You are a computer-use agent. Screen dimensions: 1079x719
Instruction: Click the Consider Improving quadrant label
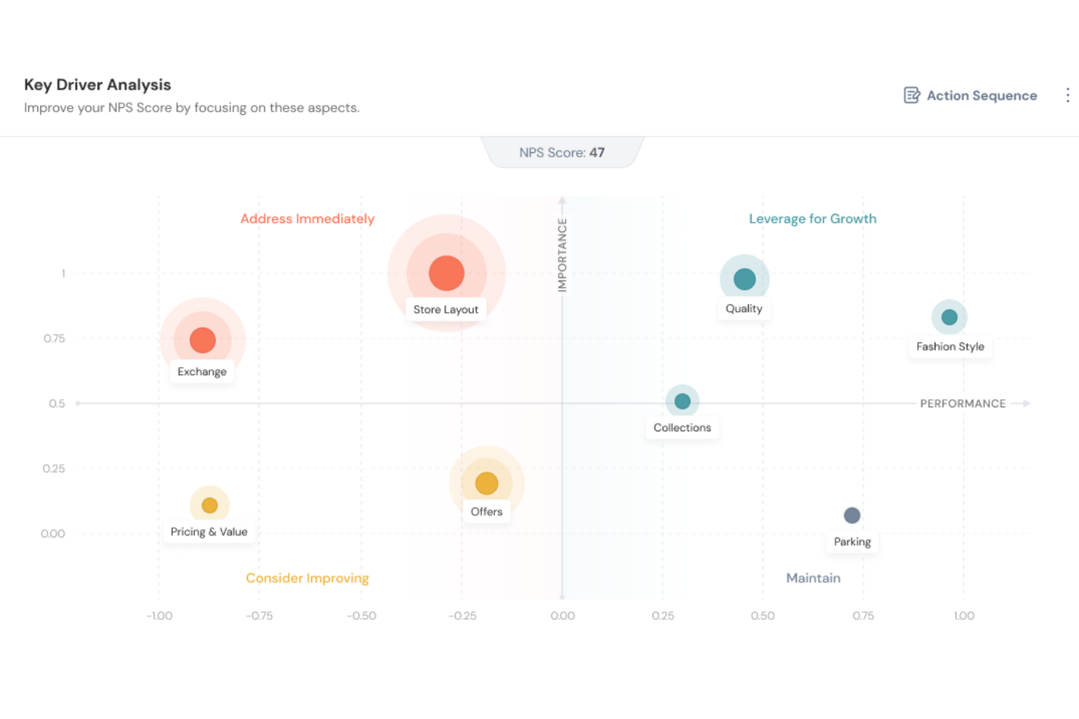[x=307, y=578]
